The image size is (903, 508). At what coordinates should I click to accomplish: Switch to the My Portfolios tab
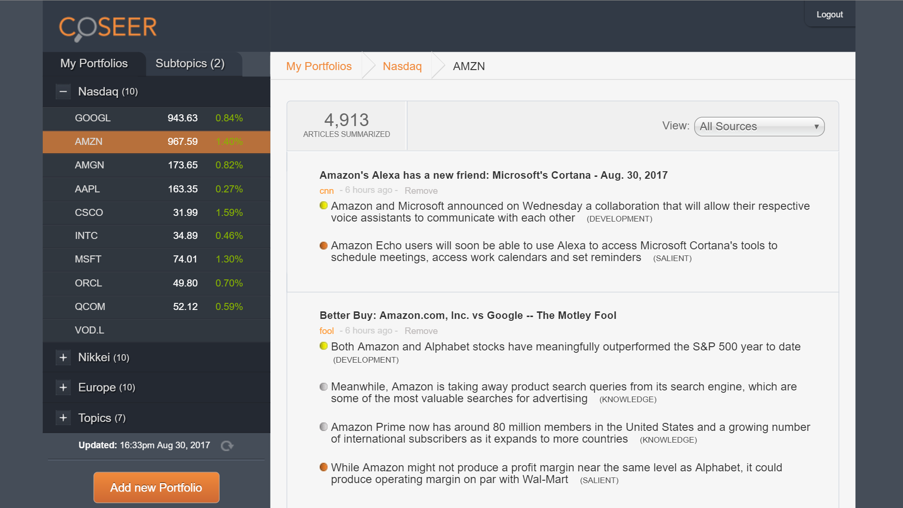coord(94,63)
